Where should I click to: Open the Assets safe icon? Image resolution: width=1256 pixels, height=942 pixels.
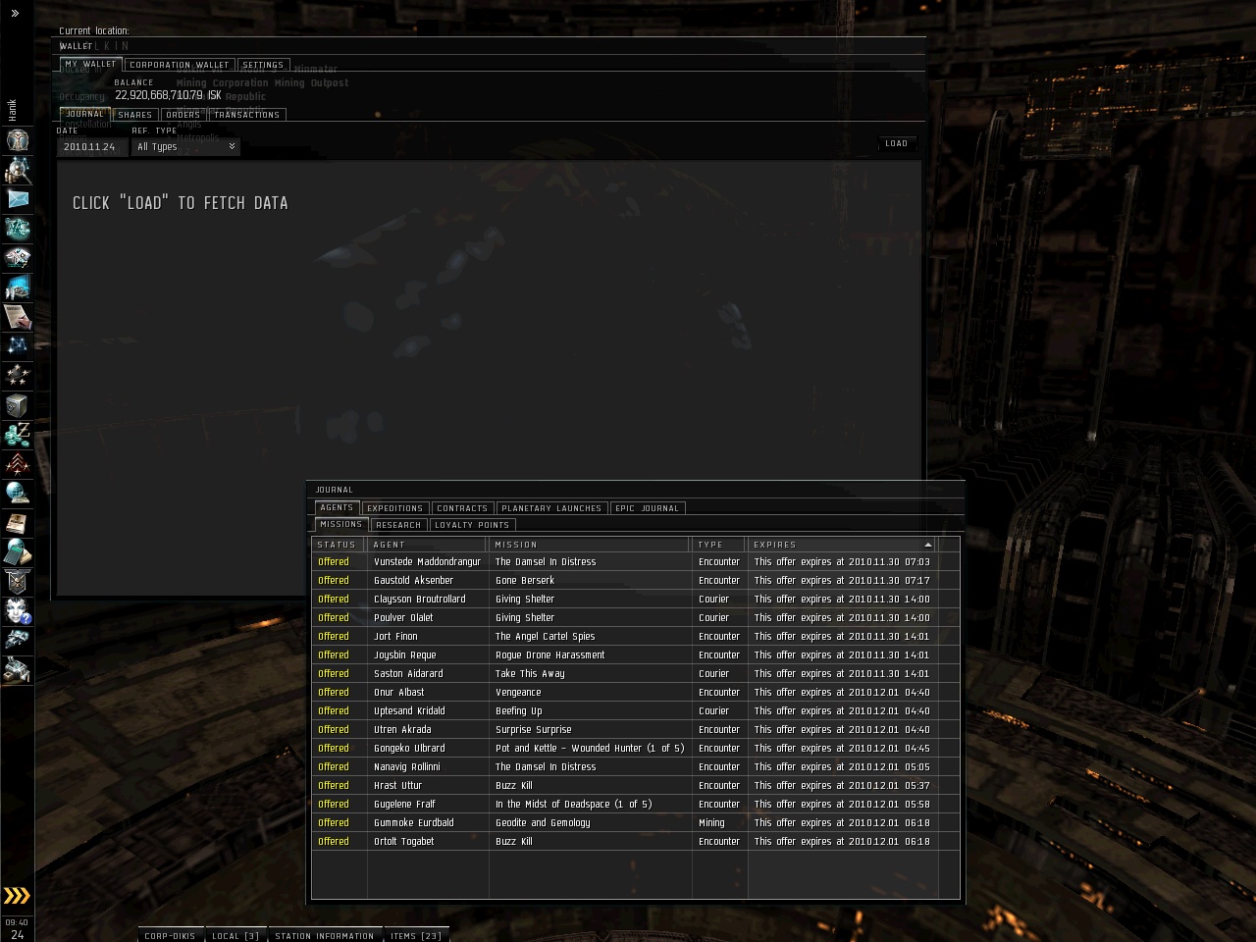[18, 405]
